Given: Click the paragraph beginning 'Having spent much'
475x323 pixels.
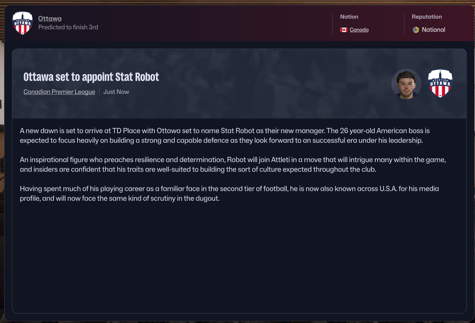Looking at the screenshot, I should click(x=229, y=193).
